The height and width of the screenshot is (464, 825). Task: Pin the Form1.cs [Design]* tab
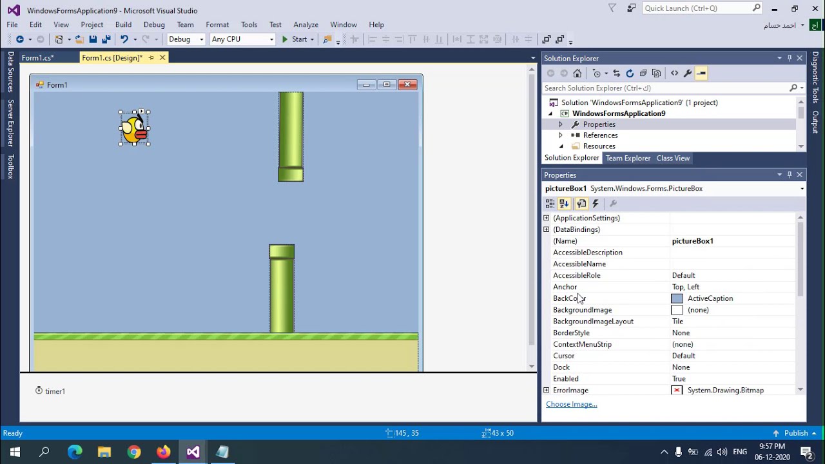pos(151,58)
